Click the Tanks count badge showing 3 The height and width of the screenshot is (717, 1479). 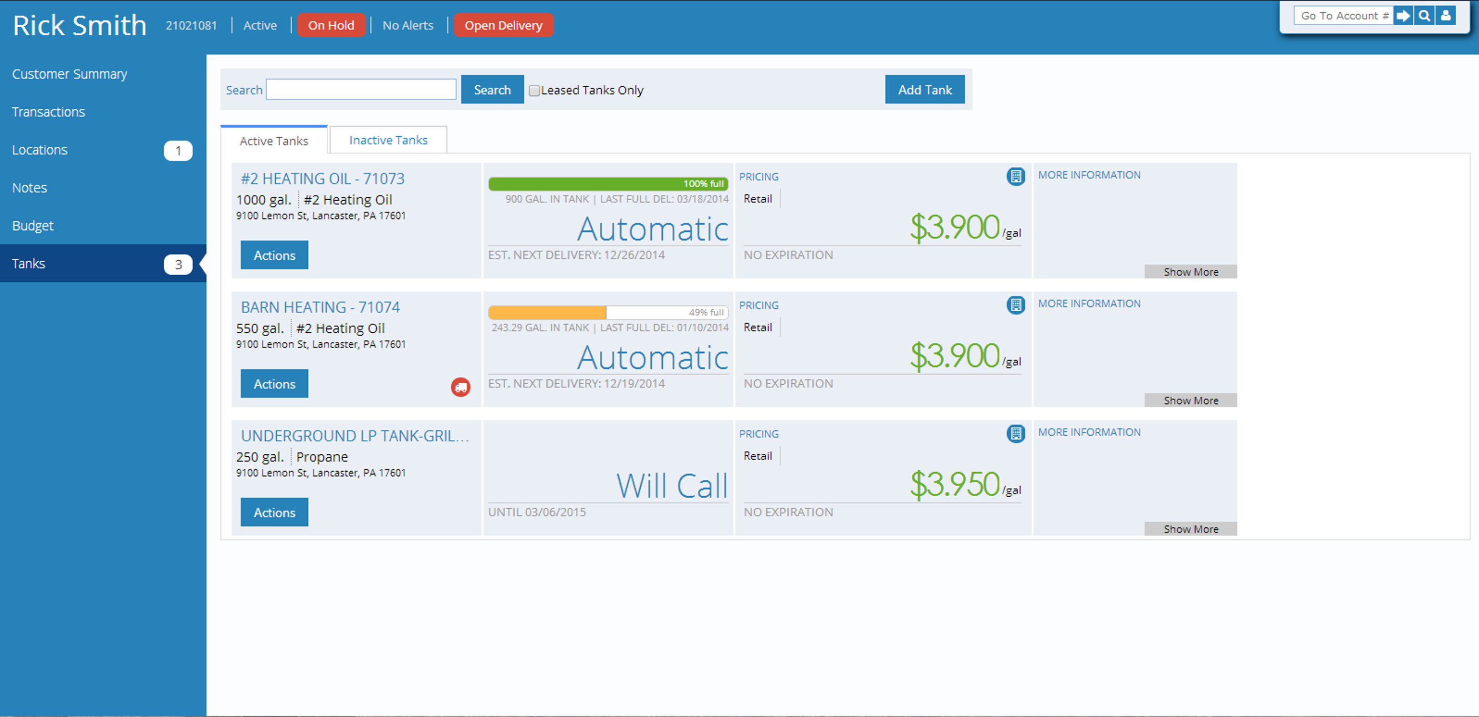point(178,265)
